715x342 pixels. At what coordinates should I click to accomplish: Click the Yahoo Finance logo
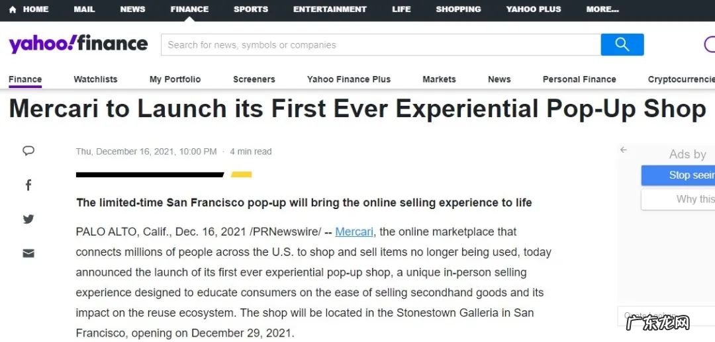(78, 44)
